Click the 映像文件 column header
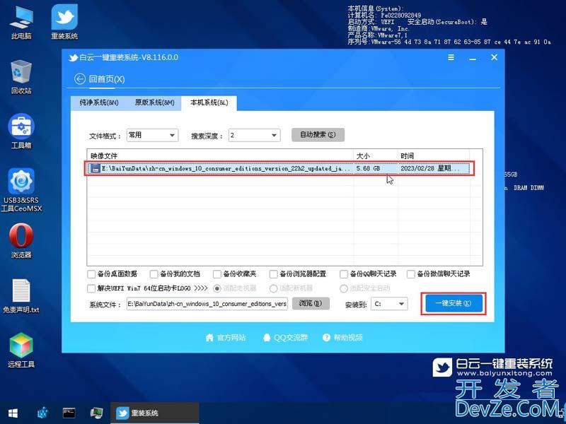The height and width of the screenshot is (424, 566). (220, 155)
